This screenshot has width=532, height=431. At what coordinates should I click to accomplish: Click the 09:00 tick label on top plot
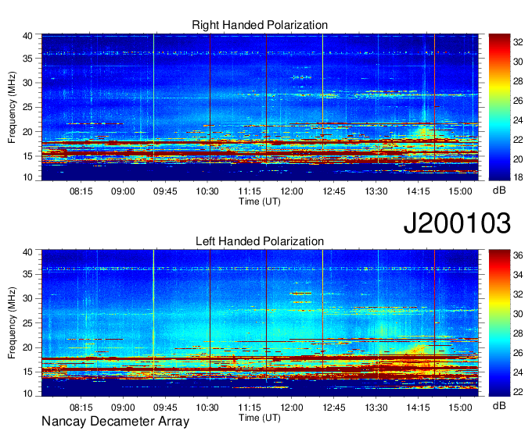(123, 191)
